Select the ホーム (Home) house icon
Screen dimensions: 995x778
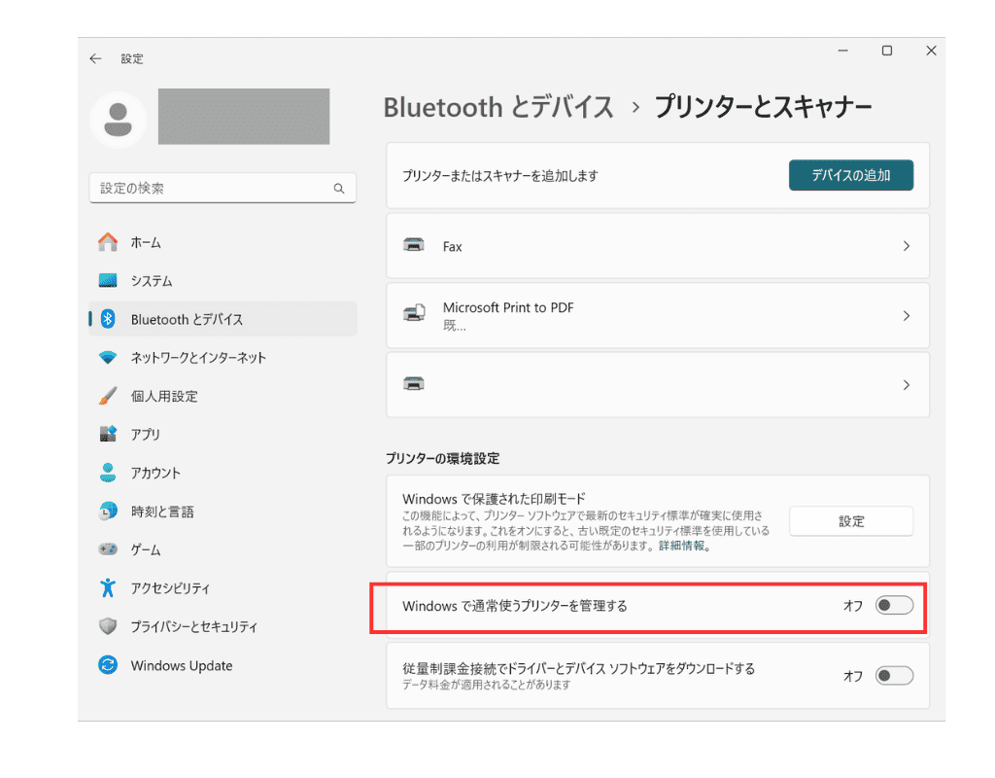click(107, 242)
